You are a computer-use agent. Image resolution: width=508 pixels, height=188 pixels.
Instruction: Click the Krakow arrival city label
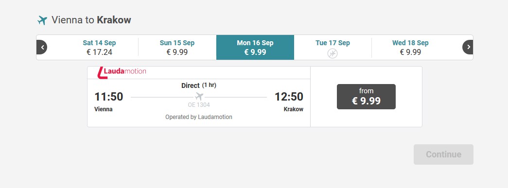coord(294,109)
